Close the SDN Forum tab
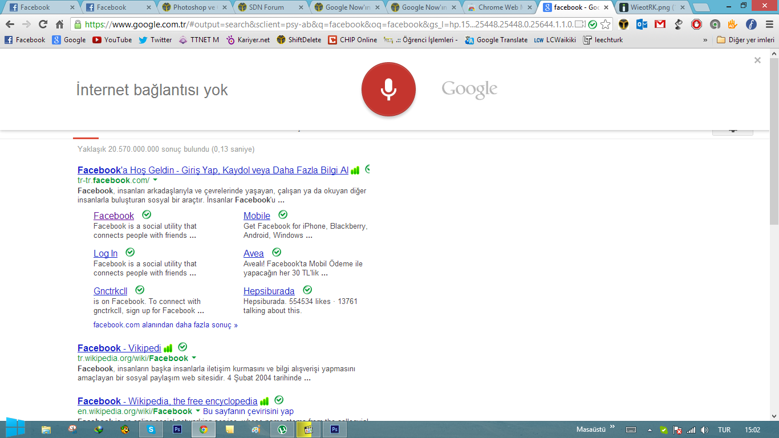This screenshot has width=779, height=438. pos(301,7)
